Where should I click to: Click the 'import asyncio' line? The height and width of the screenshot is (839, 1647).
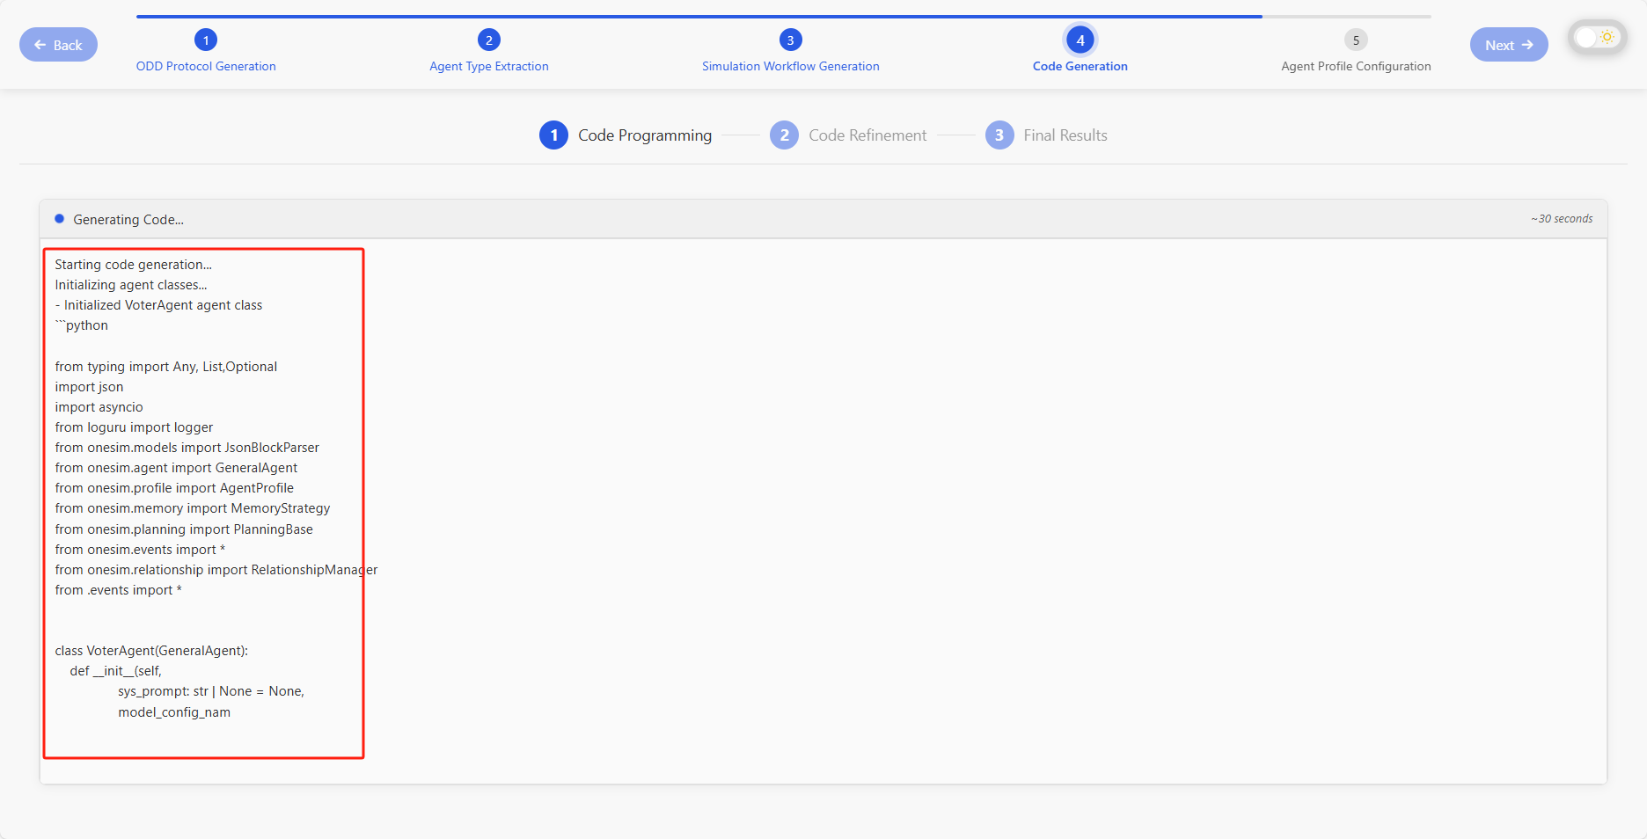click(x=99, y=407)
